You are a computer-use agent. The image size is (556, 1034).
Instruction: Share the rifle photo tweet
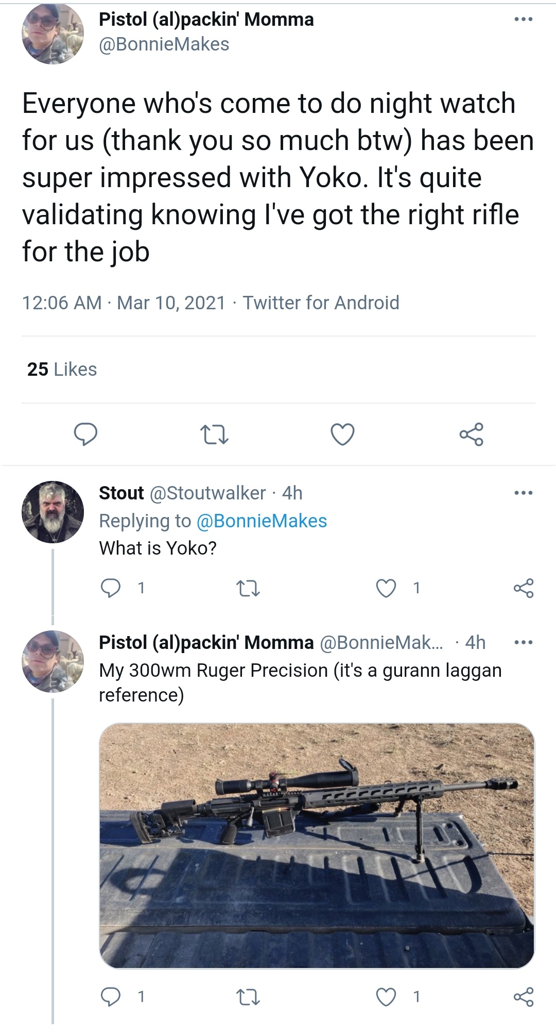point(524,997)
